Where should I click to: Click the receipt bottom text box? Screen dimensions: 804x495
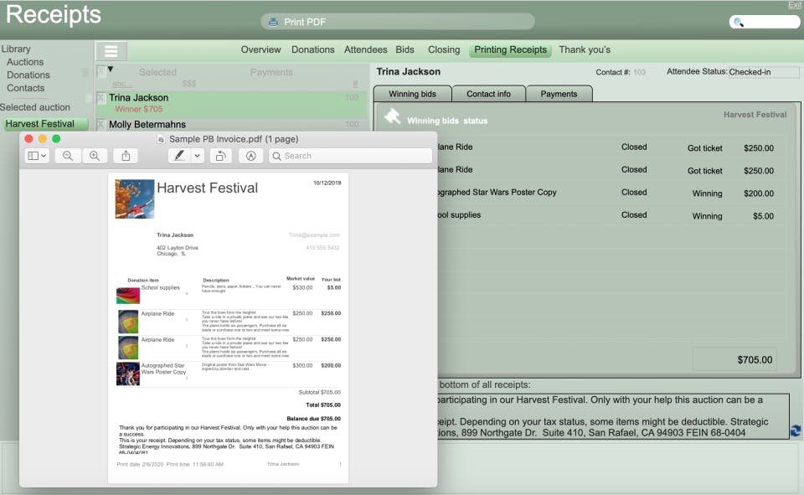[613, 416]
